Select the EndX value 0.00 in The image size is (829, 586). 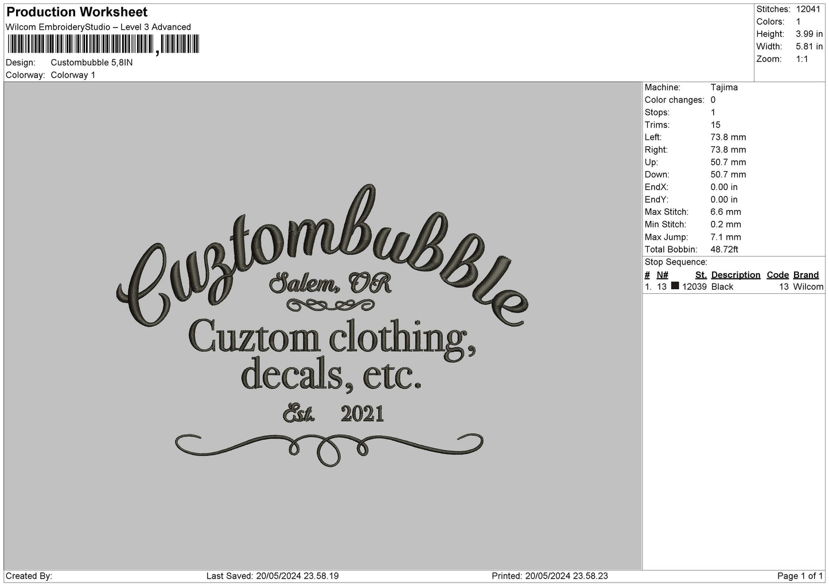pyautogui.click(x=724, y=187)
